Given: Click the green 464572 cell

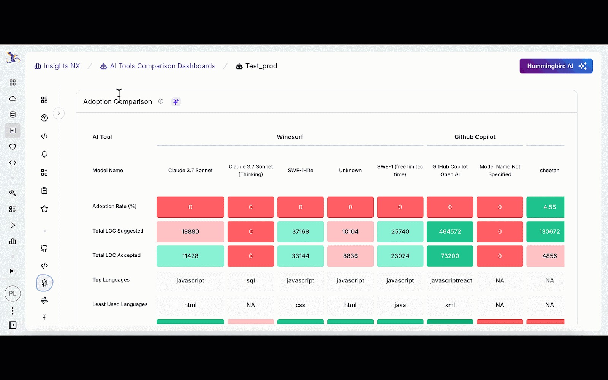Looking at the screenshot, I should pos(450,231).
